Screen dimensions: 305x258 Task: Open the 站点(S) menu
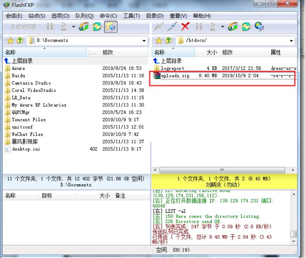37,16
